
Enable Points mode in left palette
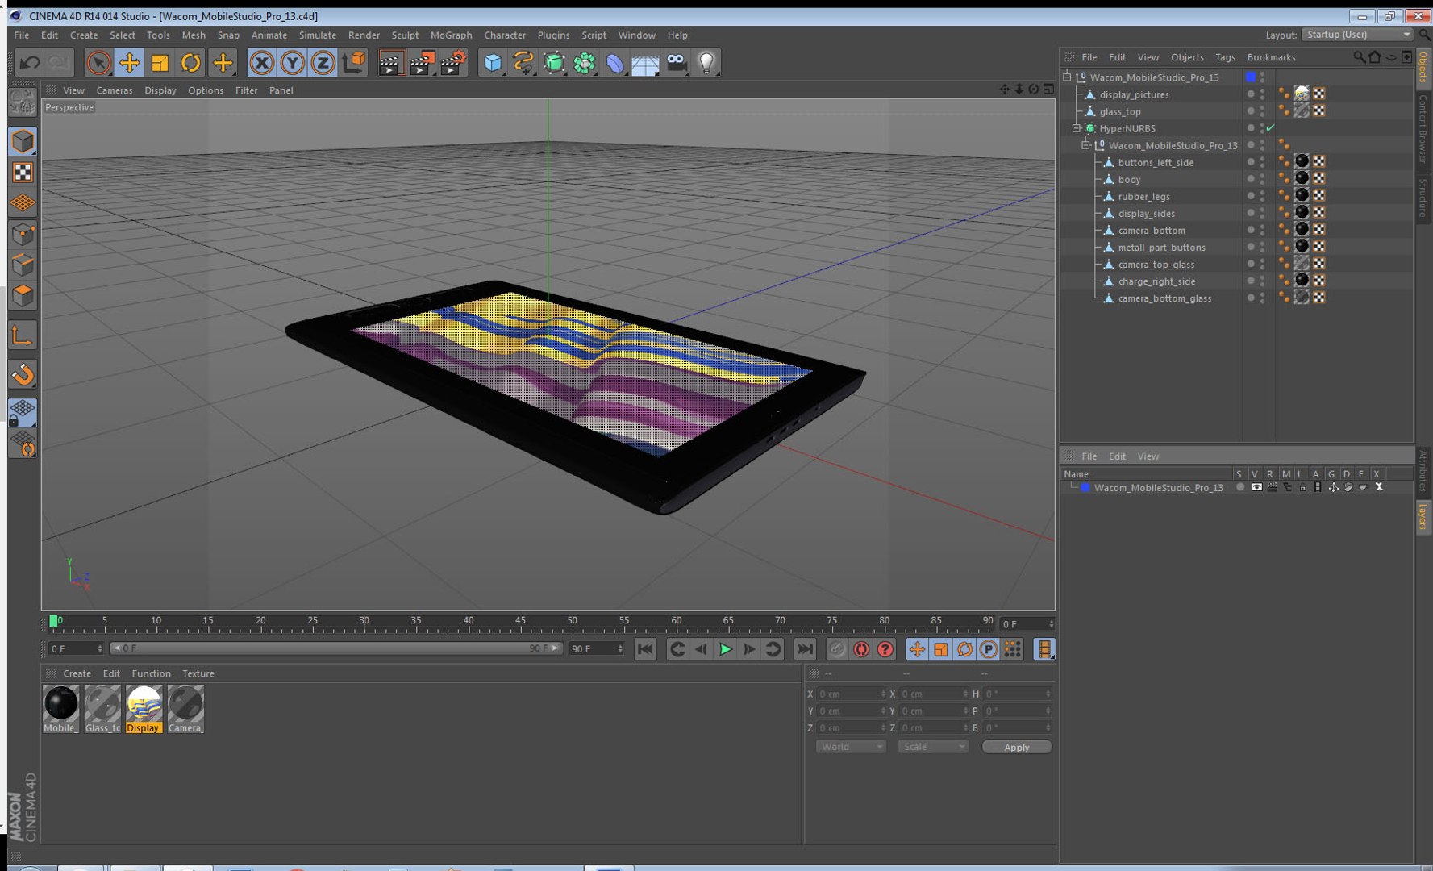tap(23, 234)
